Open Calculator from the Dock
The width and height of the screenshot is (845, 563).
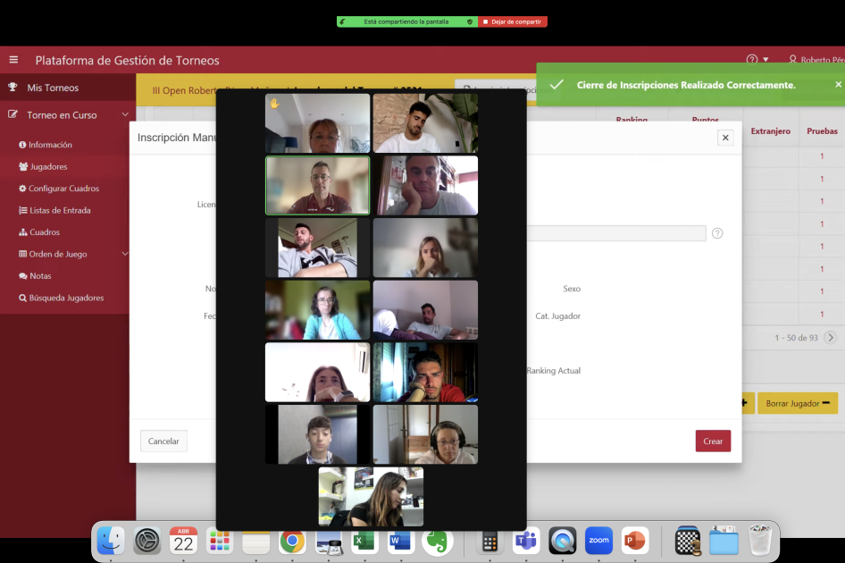point(489,541)
